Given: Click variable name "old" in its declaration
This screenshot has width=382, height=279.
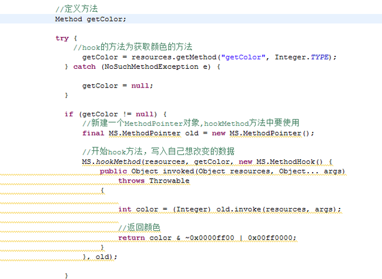Looking at the screenshot, I should click(x=192, y=133).
